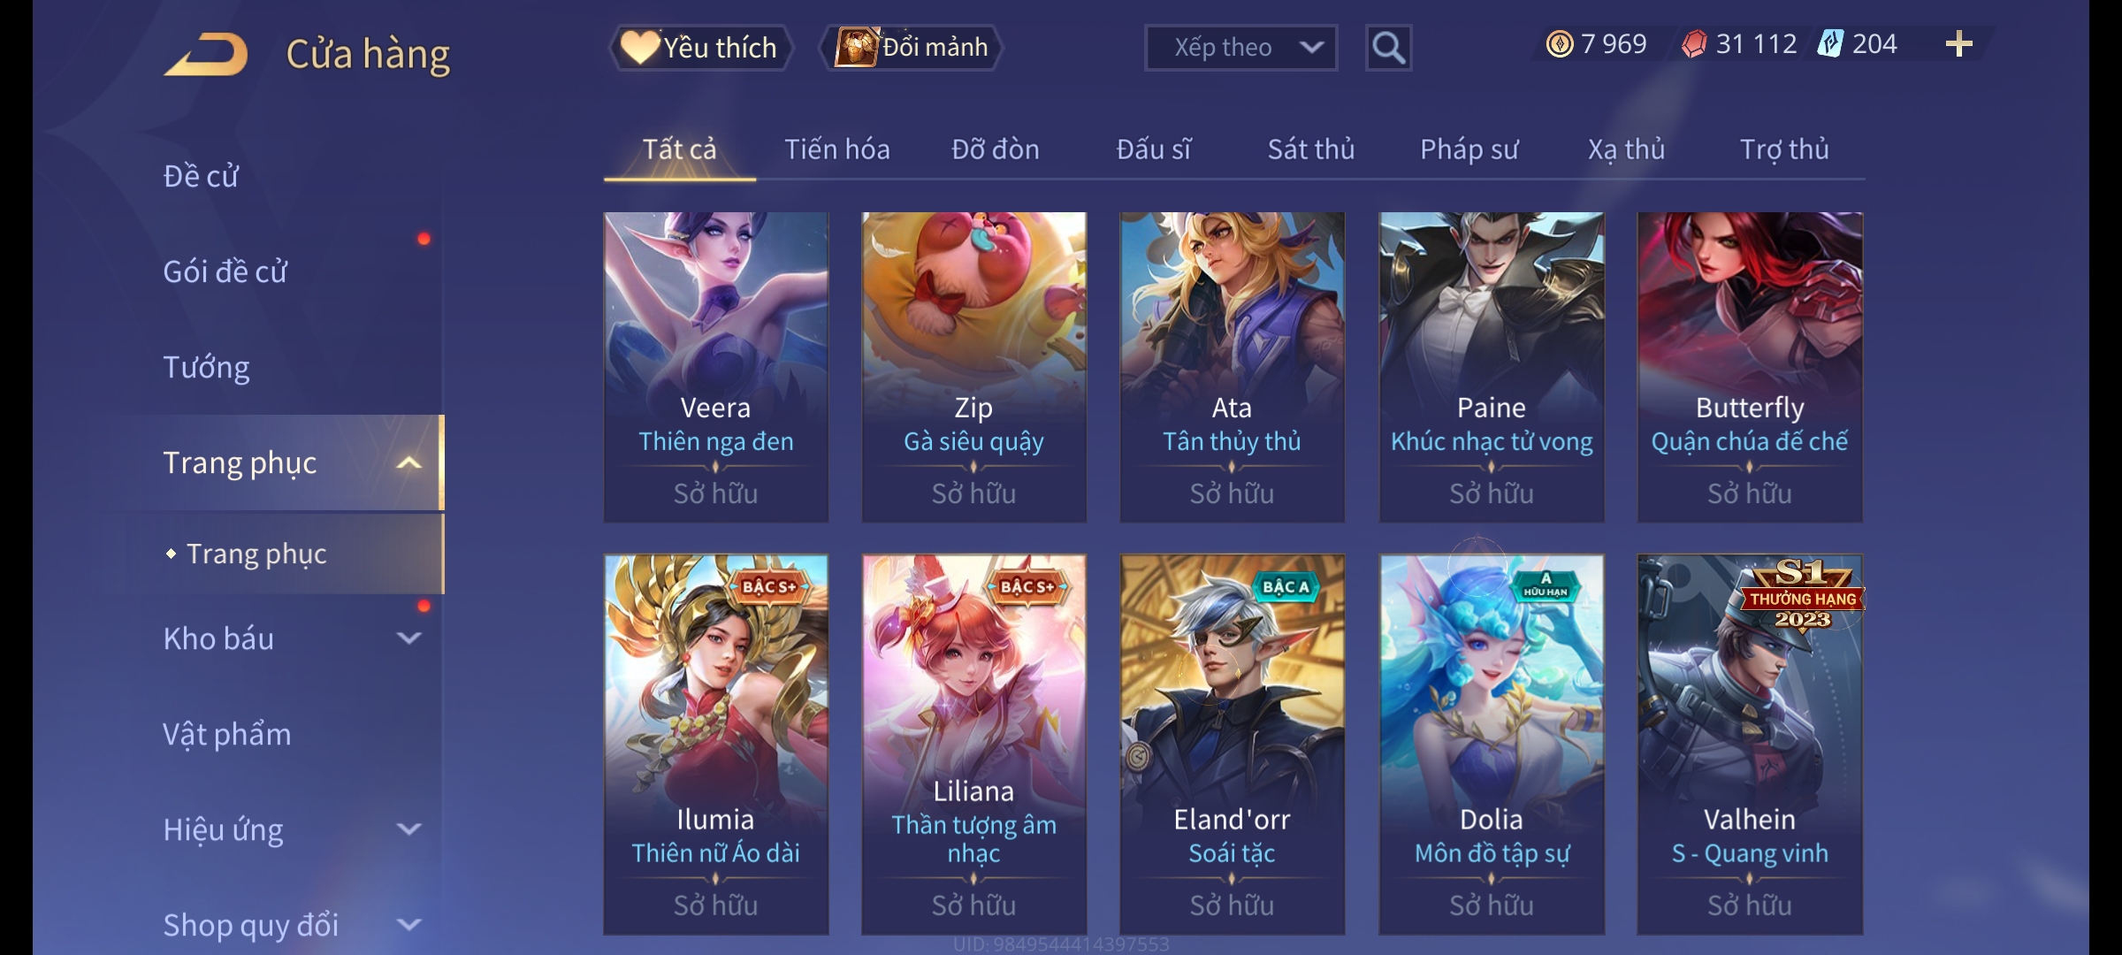Open the Xếp theo sort dropdown
The image size is (2122, 955).
(1240, 48)
